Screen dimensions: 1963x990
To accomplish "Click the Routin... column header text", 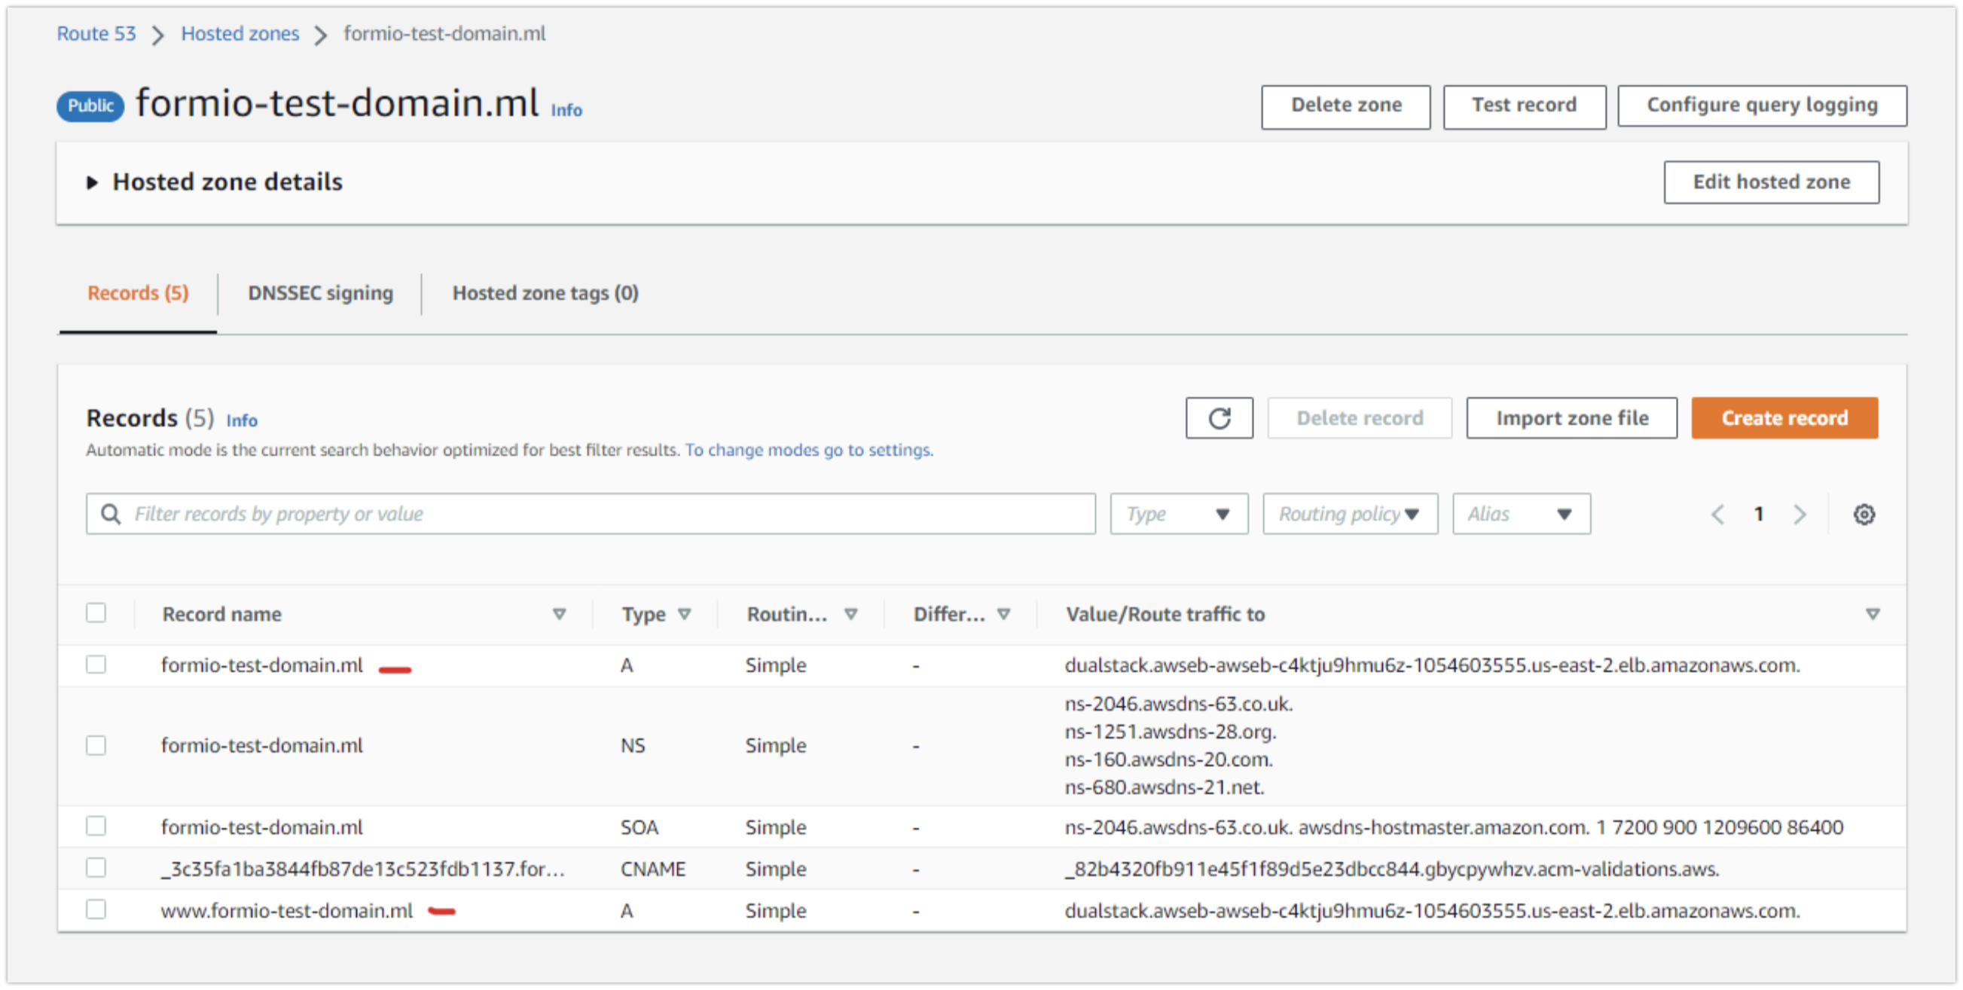I will point(786,614).
